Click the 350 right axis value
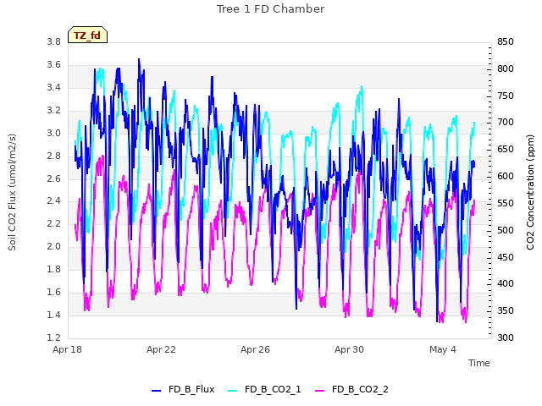 pyautogui.click(x=506, y=310)
